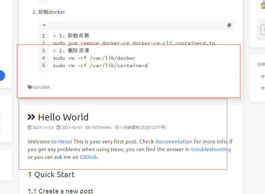Expand the first plus item in archive sidebar
Viewport: 265px width, 194px height.
(263, 76)
